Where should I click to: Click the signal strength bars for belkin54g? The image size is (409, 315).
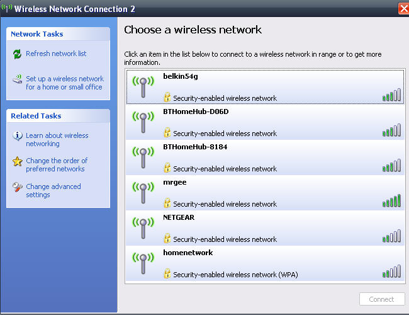point(391,94)
